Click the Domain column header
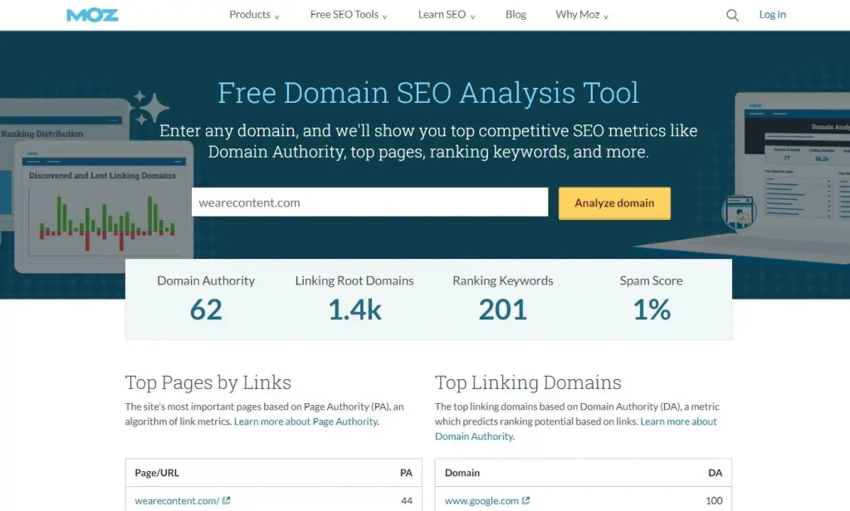Viewport: 850px width, 511px height. click(462, 473)
